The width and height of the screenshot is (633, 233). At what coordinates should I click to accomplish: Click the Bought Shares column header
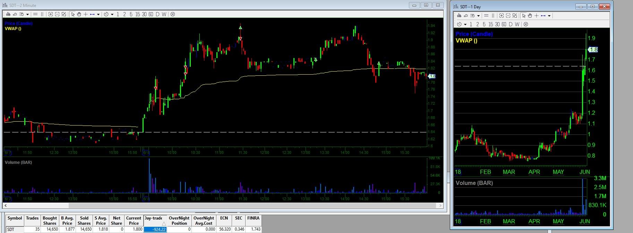pos(50,221)
